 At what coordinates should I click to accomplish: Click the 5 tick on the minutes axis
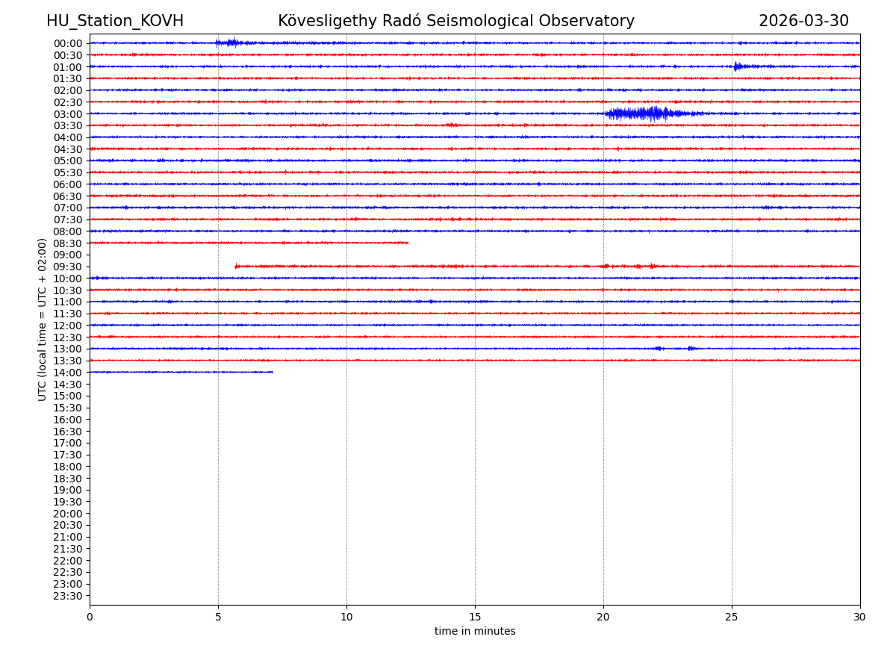click(218, 617)
